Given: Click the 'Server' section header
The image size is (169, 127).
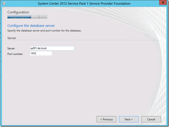Looking at the screenshot, I should (x=12, y=38).
